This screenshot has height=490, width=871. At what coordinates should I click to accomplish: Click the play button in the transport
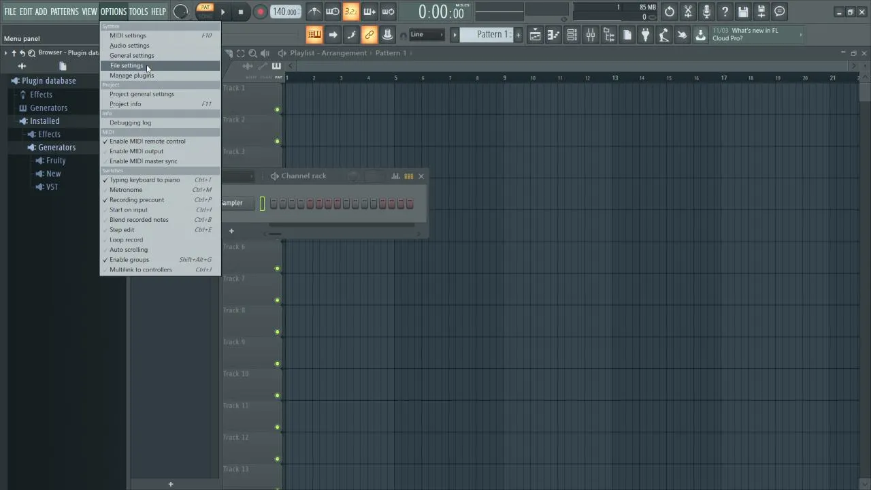click(x=223, y=12)
